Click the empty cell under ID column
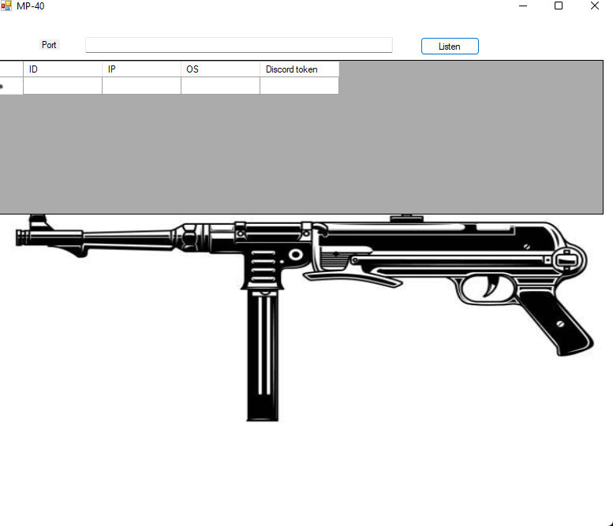 [63, 86]
